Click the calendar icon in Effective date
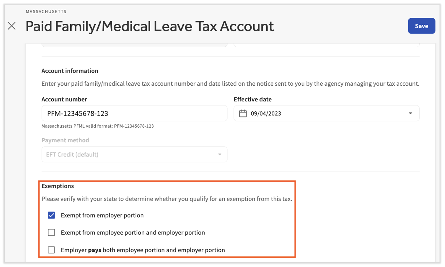This screenshot has width=445, height=267. pos(243,113)
